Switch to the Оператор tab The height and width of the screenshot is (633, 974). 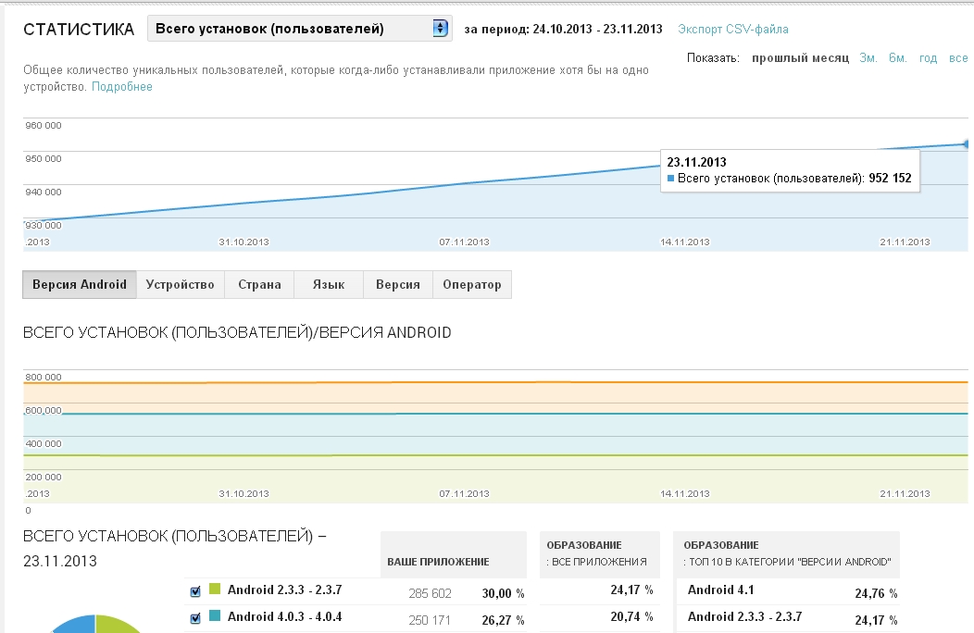pos(472,284)
